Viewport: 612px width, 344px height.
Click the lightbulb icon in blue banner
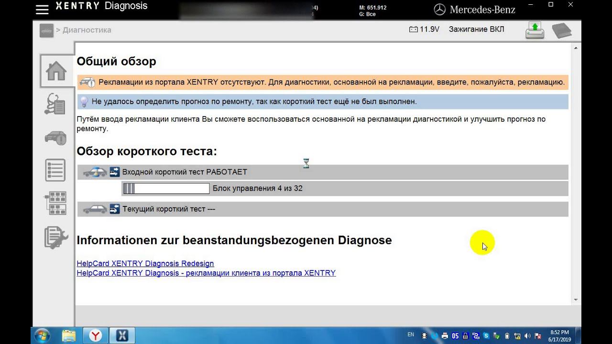tap(84, 101)
